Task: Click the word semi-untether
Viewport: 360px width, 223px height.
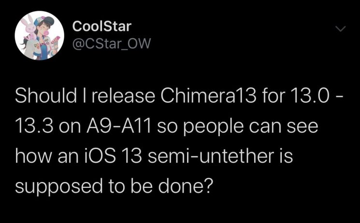Action: click(x=211, y=156)
